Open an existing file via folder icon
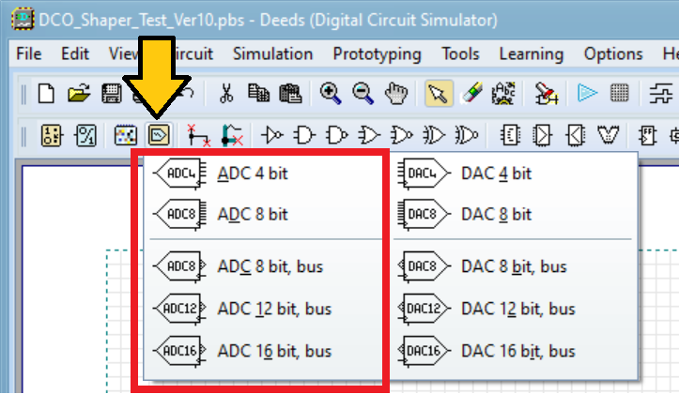This screenshot has height=394, width=679. coord(79,94)
